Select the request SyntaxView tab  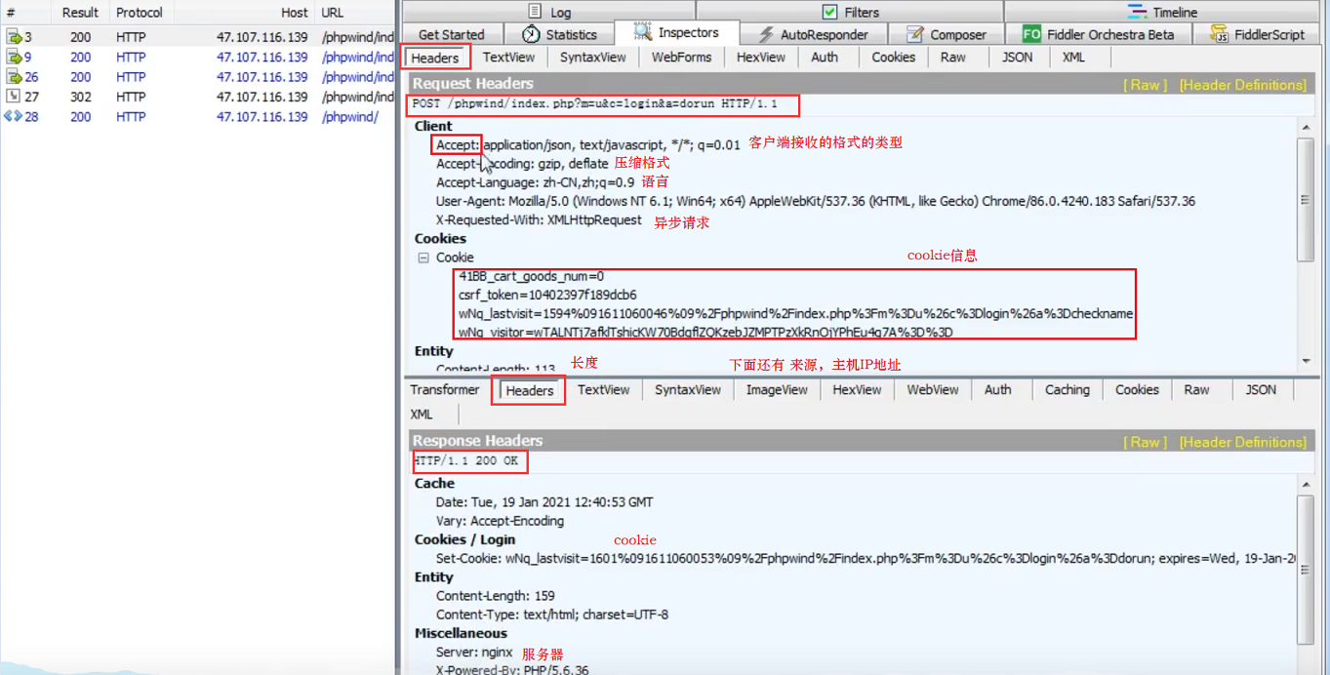pos(592,58)
